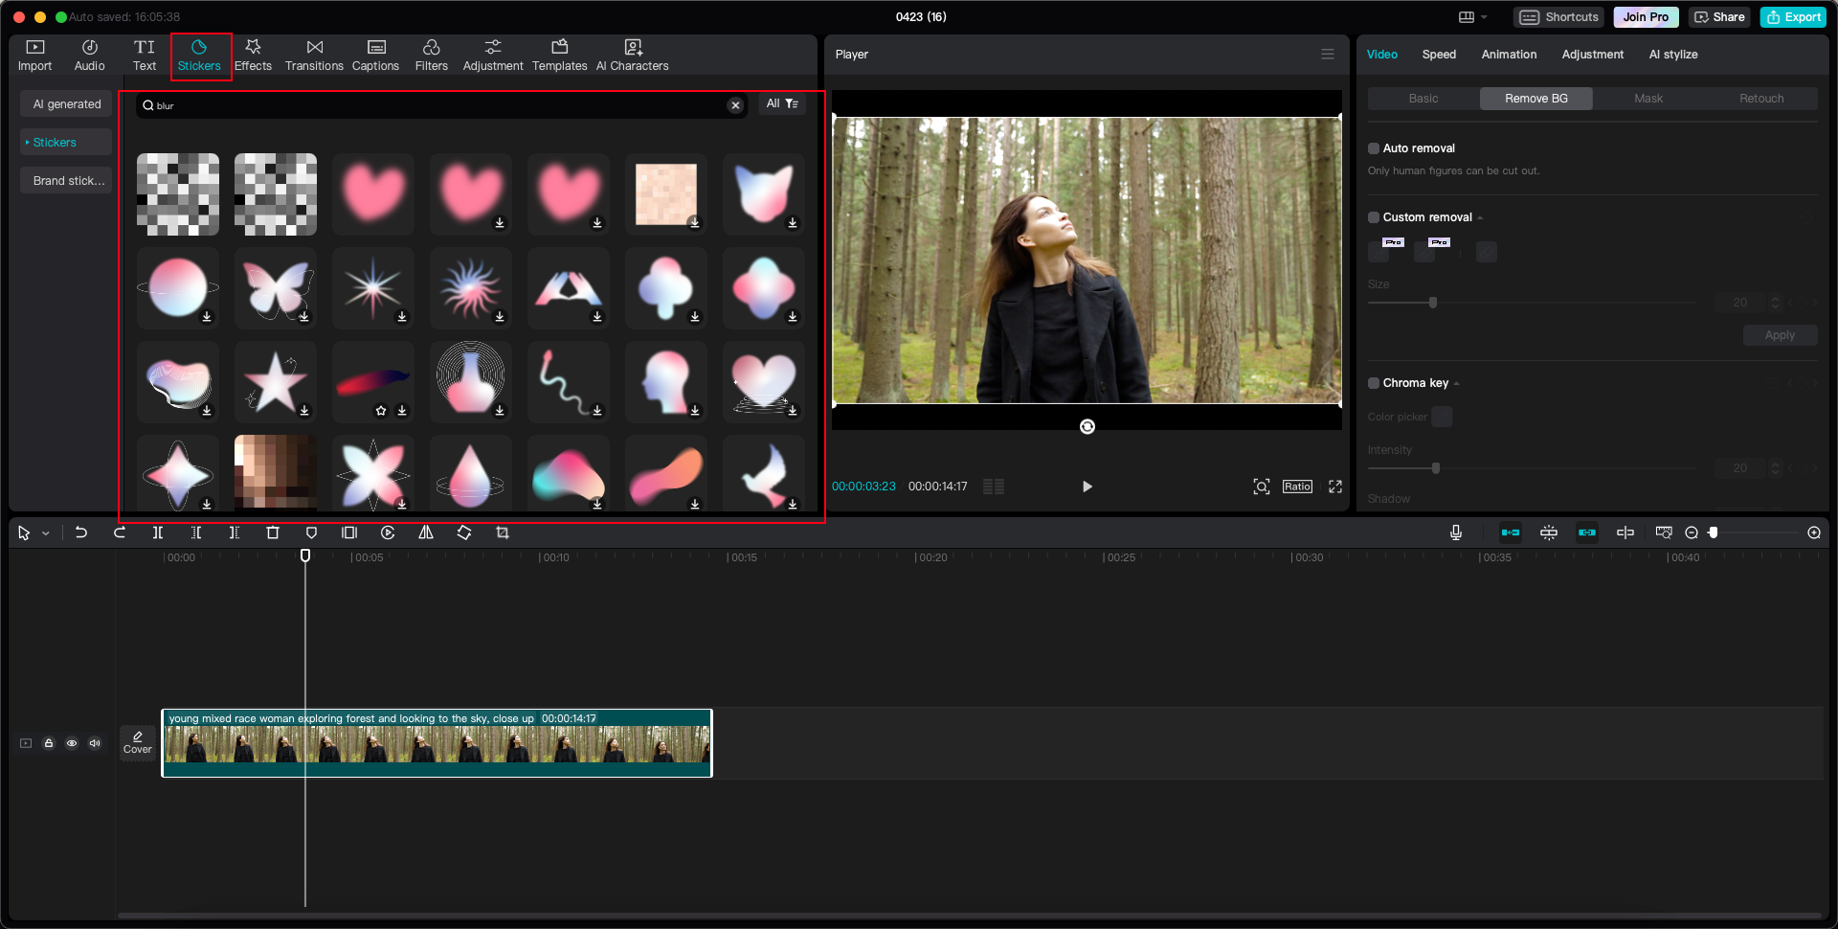Click the Export button
This screenshot has height=929, width=1838.
tap(1793, 17)
